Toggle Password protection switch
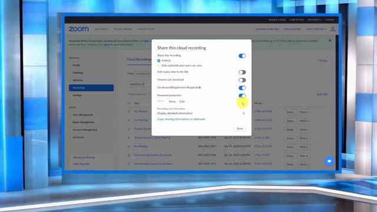This screenshot has width=377, height=212. [x=242, y=95]
